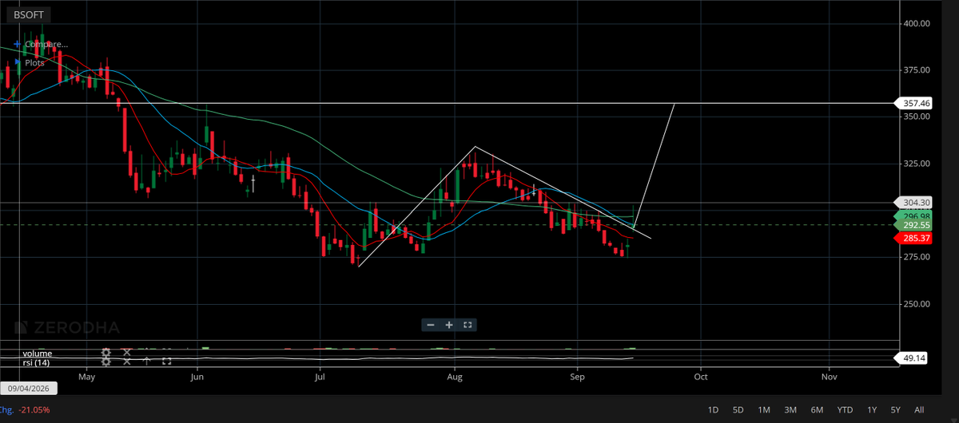Click the Nov label on time axis
This screenshot has height=423, width=959.
pyautogui.click(x=829, y=375)
